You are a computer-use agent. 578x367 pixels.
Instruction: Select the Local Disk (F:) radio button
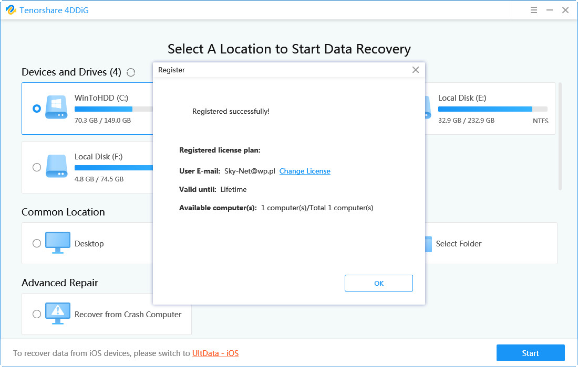click(x=36, y=167)
